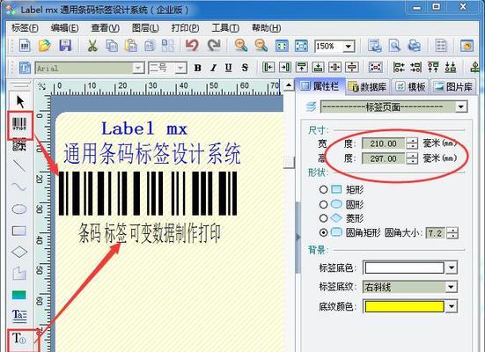Switch to the 属性栏 tab
Screen dimensions: 485x352
320,86
